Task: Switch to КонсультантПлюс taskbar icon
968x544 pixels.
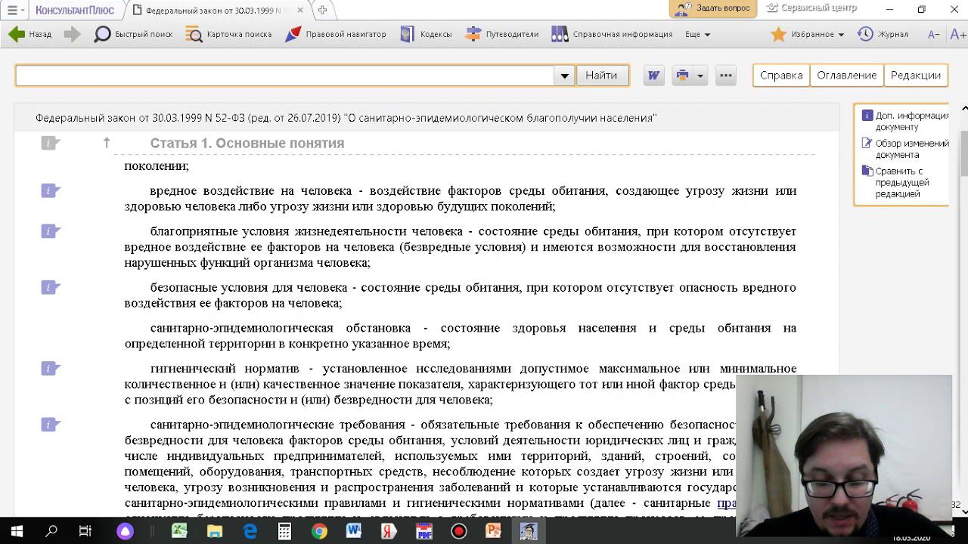Action: (529, 531)
